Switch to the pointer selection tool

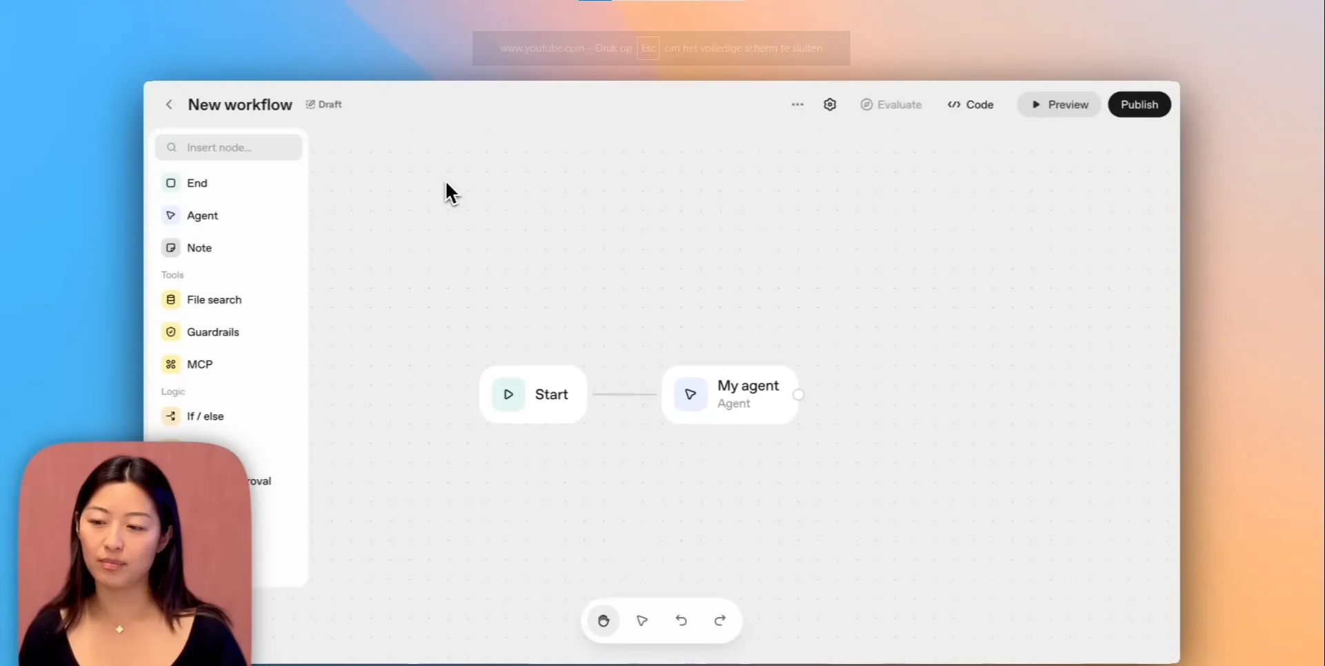(x=642, y=621)
